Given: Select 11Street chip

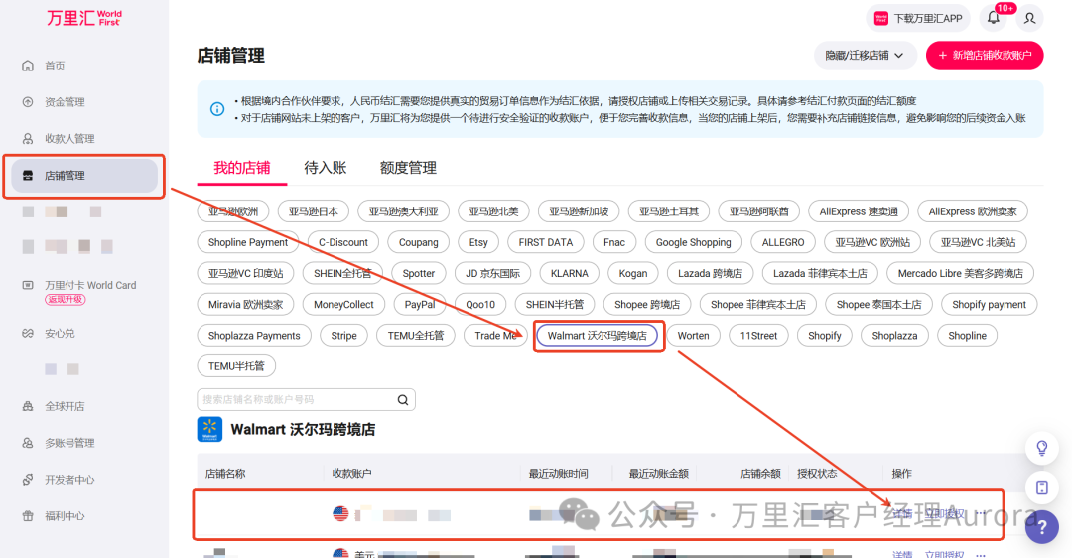Looking at the screenshot, I should click(759, 335).
